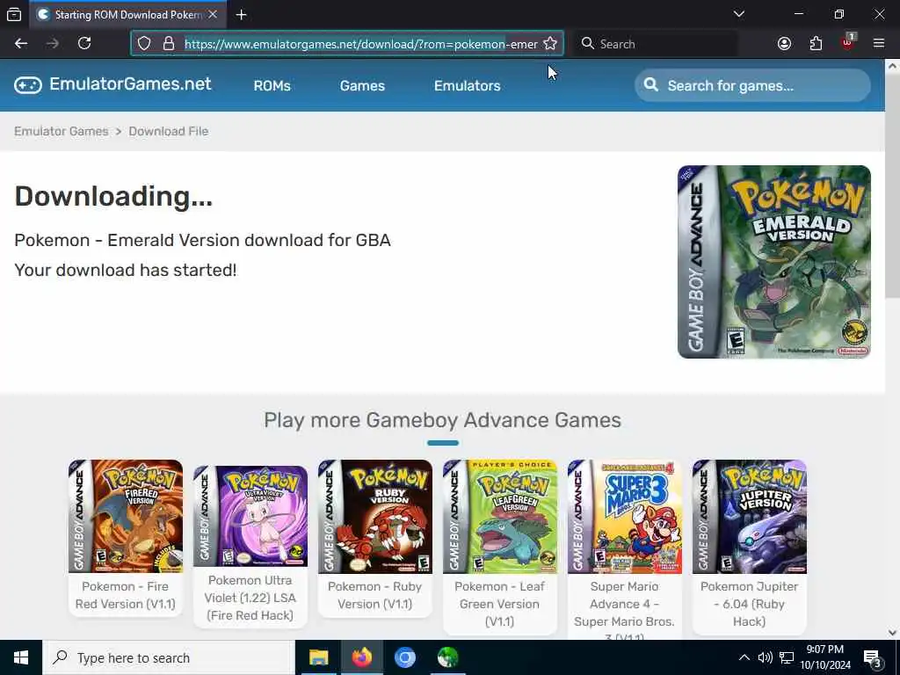This screenshot has width=900, height=675.
Task: Click the Emulator Games breadcrumb link
Action: point(62,132)
